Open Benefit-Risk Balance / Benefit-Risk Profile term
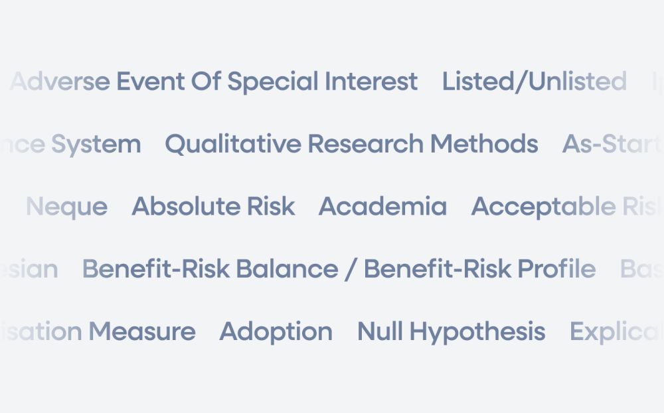Screen dimensions: 664x413 [x=339, y=269]
